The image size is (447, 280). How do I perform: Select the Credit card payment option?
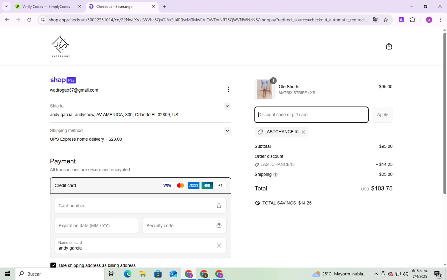tap(140, 185)
